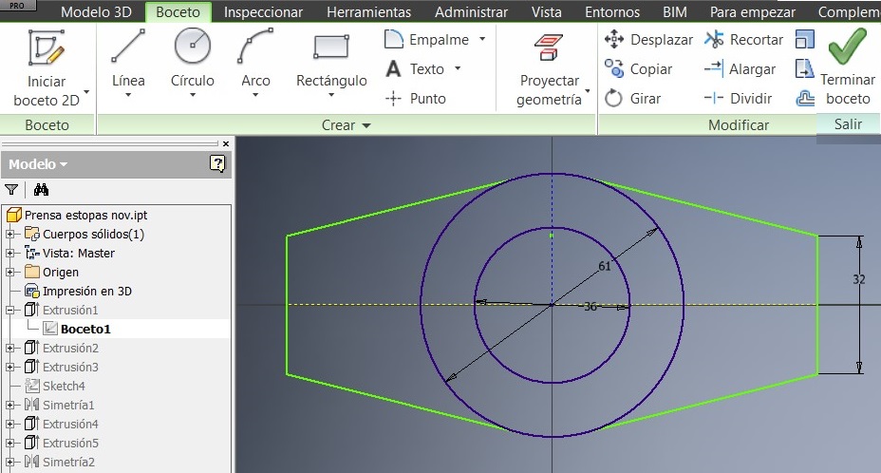The width and height of the screenshot is (881, 473).
Task: Close the Modelo browser panel
Action: pos(226,144)
